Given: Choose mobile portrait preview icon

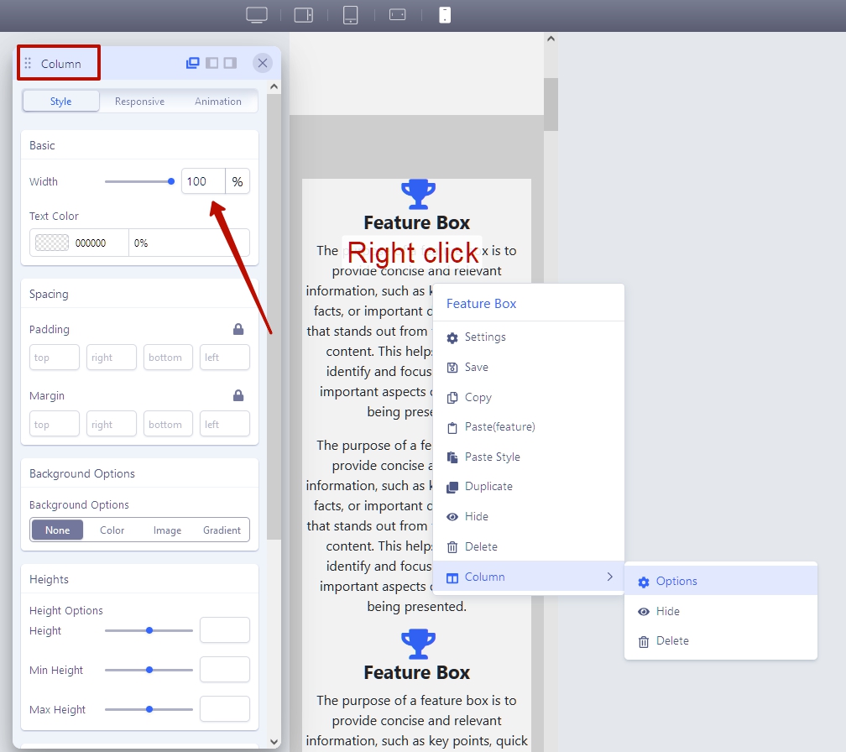Looking at the screenshot, I should click(445, 15).
